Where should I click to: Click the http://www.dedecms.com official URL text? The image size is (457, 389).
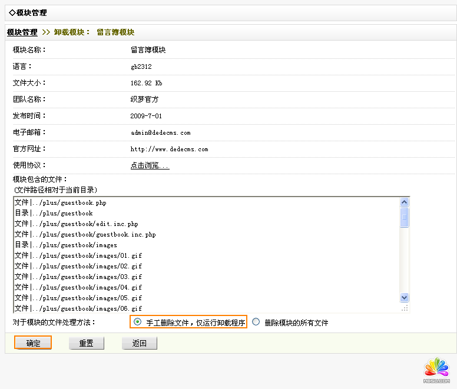pyautogui.click(x=169, y=149)
